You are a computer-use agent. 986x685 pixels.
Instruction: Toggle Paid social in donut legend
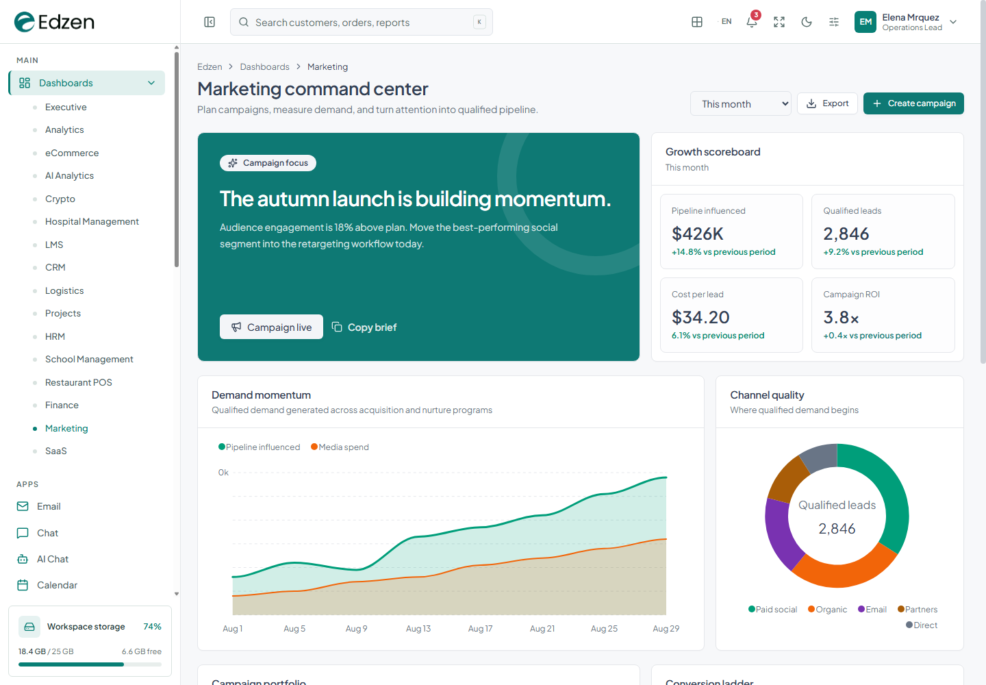point(773,610)
